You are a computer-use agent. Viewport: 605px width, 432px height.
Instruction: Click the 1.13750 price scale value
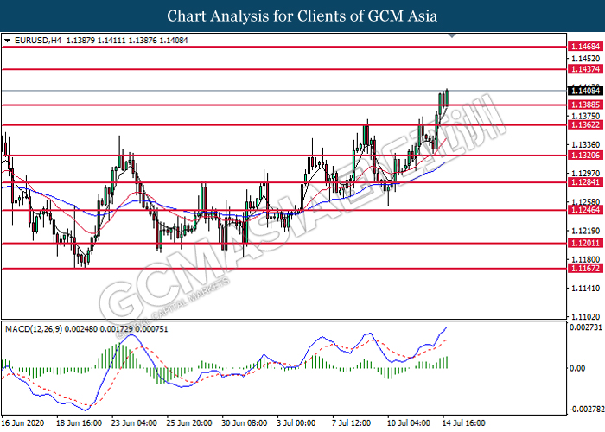[x=586, y=116]
